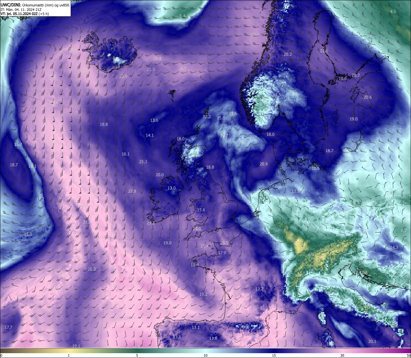
Task: Click the 20.2 value over northern Scandinavia
Action: [288, 55]
